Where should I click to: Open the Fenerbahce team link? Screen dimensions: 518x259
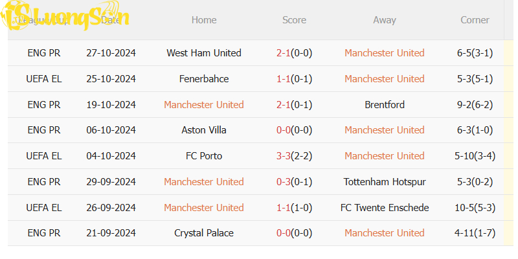tap(204, 79)
